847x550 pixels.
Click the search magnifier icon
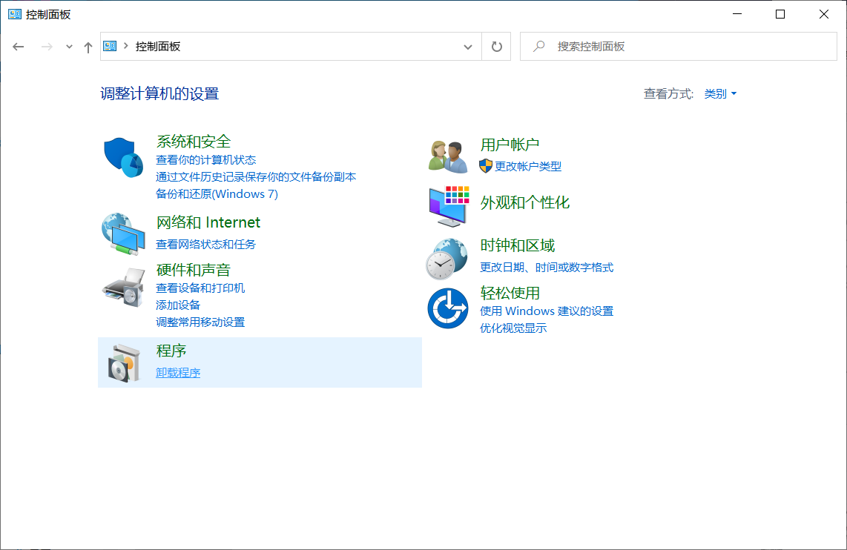tap(538, 47)
